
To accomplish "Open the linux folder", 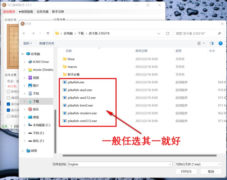I will (71, 59).
